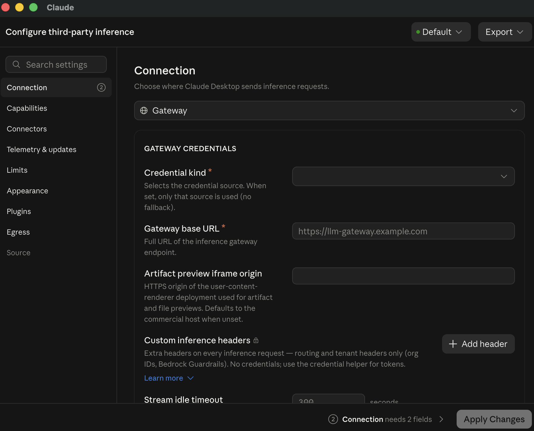Click the magnifier icon in the search box
Screen dimensions: 534x431
[x=16, y=64]
